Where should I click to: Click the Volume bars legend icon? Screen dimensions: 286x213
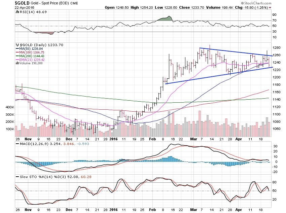pos(17,63)
